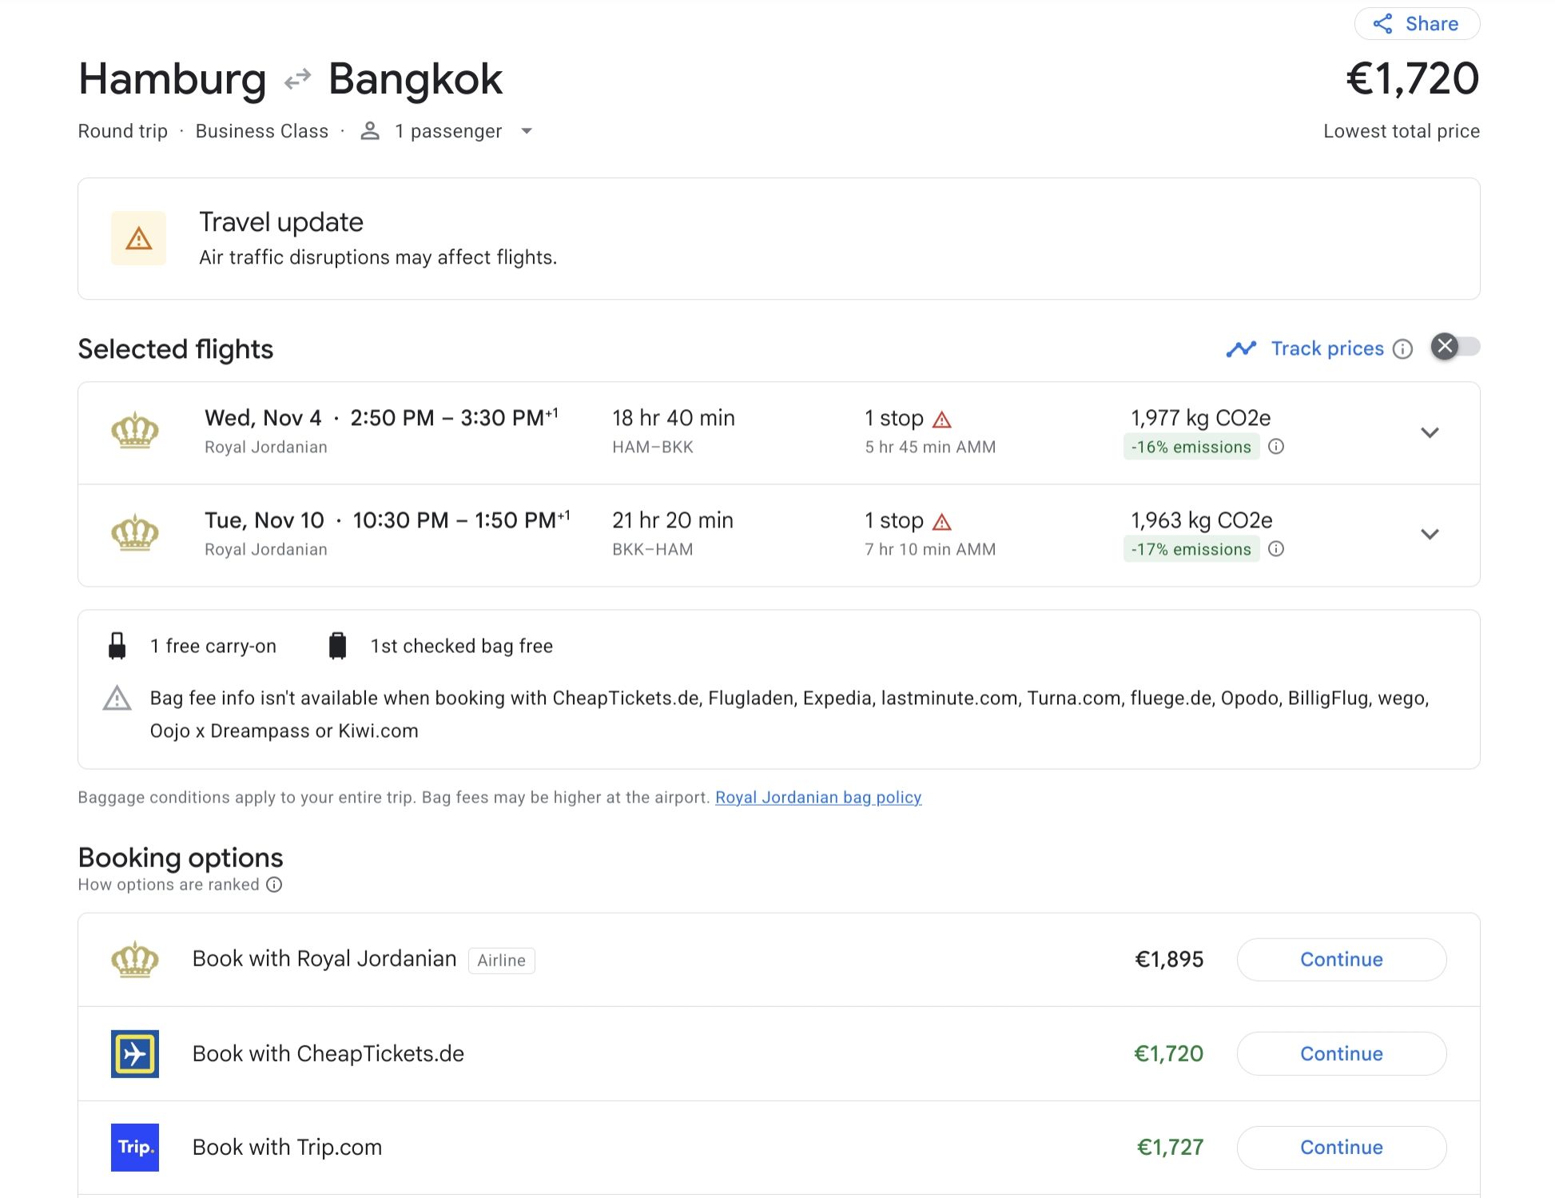
Task: Continue booking with Royal Jordanian
Action: click(1342, 960)
